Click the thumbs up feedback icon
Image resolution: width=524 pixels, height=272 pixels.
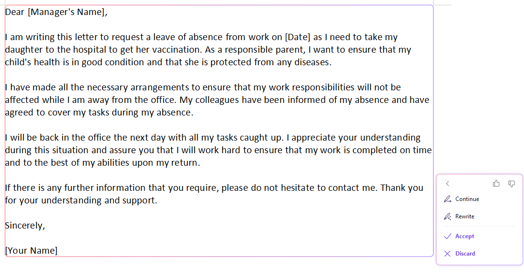pos(496,184)
